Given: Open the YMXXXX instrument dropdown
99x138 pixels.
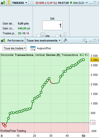Looking at the screenshot, I should (x=19, y=3).
